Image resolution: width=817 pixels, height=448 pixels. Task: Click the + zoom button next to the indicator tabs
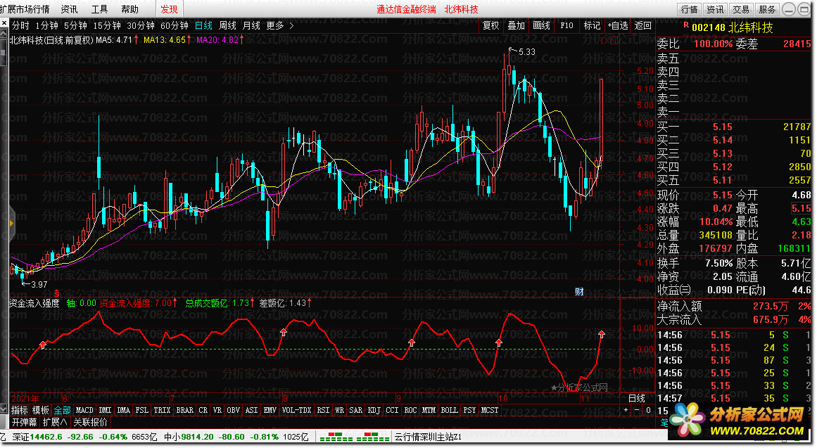coord(626,410)
